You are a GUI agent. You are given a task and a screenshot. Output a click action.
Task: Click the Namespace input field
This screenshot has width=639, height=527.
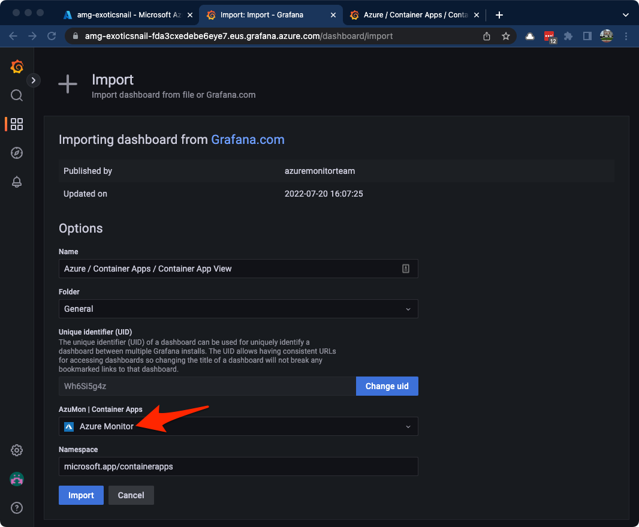[x=238, y=466]
